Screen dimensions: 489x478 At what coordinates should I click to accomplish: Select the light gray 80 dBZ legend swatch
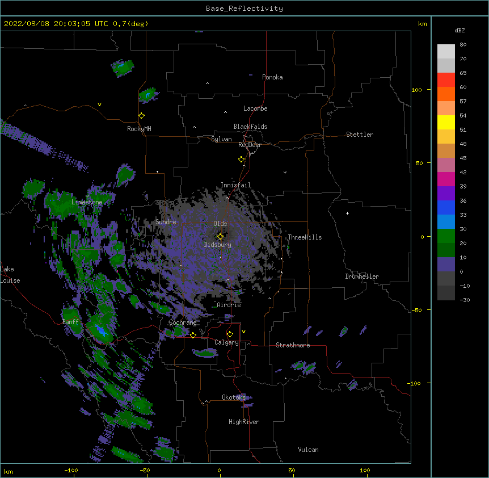point(446,52)
